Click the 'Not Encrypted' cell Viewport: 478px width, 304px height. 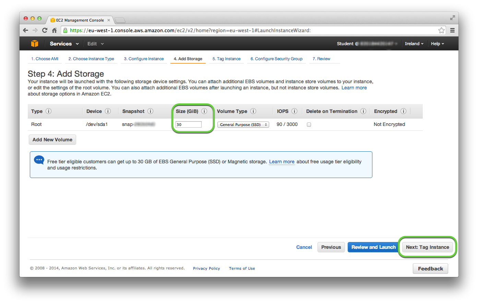pos(389,124)
